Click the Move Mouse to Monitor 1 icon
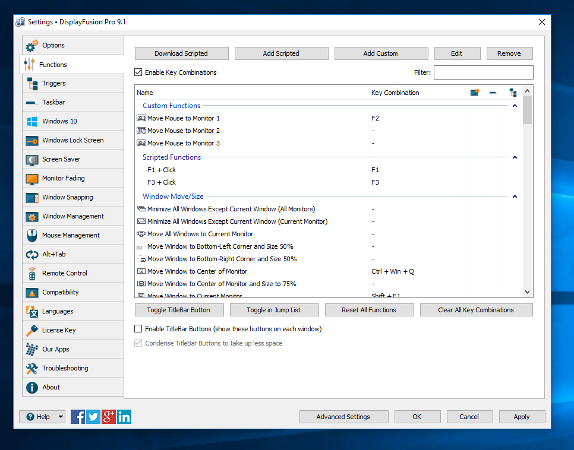This screenshot has height=450, width=574. 141,118
